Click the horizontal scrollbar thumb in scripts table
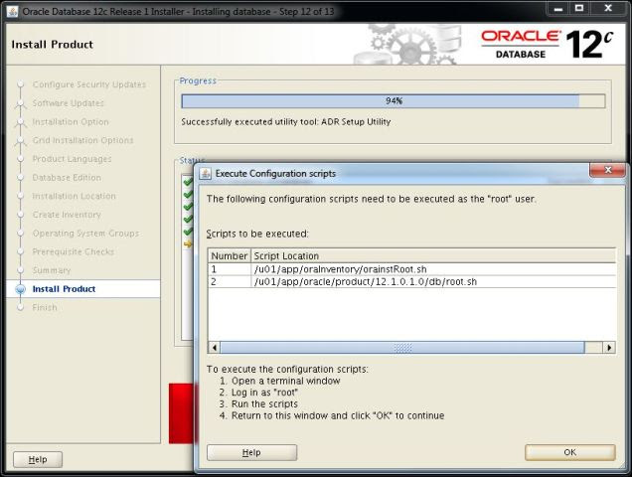The height and width of the screenshot is (477, 632). (402, 347)
